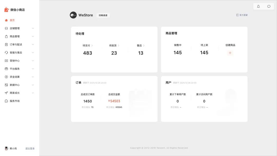Expand the 平台服务 chevron
This screenshot has height=156, width=277.
point(33,69)
